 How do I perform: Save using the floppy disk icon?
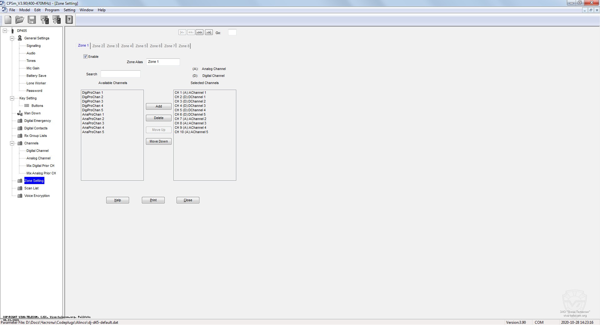pos(32,20)
